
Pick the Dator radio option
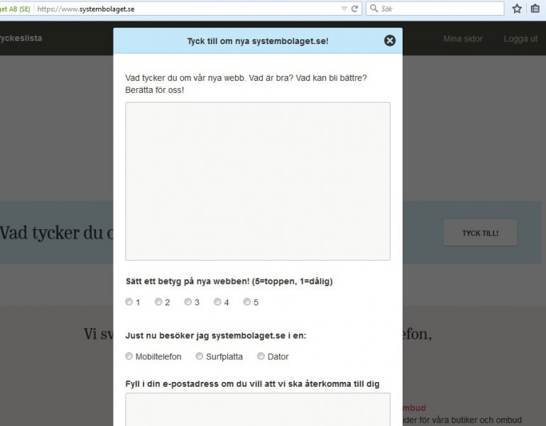261,356
